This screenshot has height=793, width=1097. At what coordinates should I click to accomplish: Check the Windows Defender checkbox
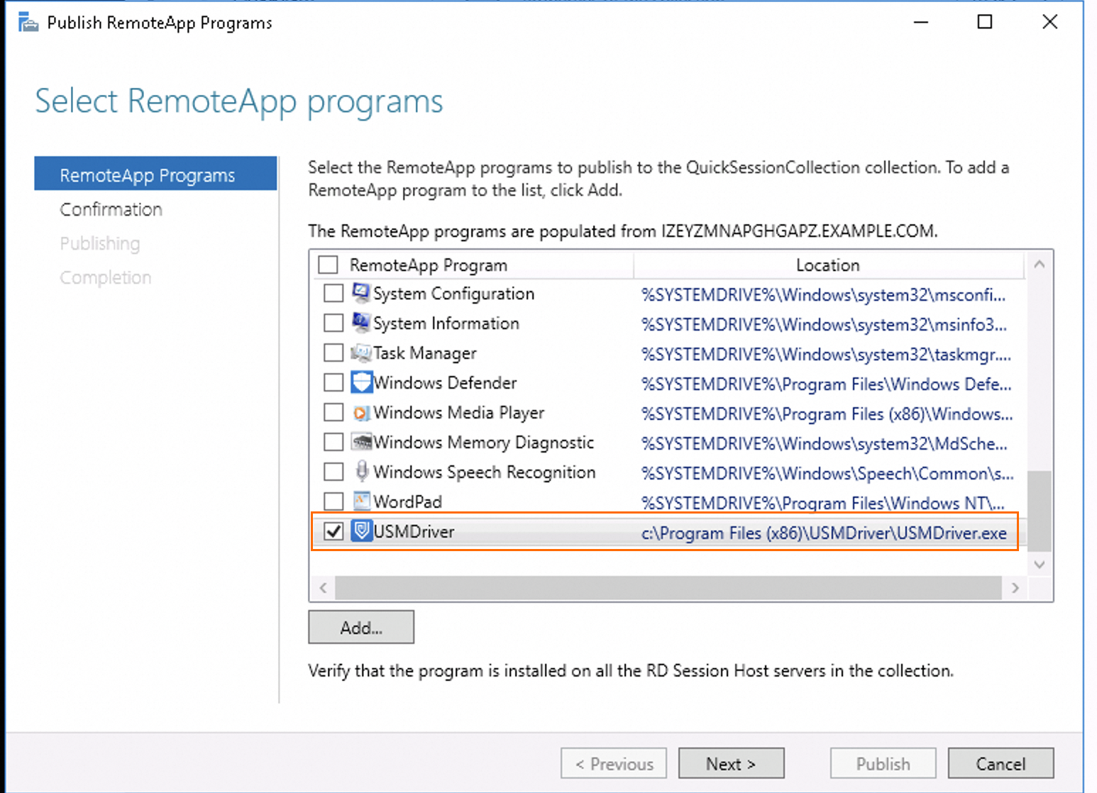[x=333, y=382]
